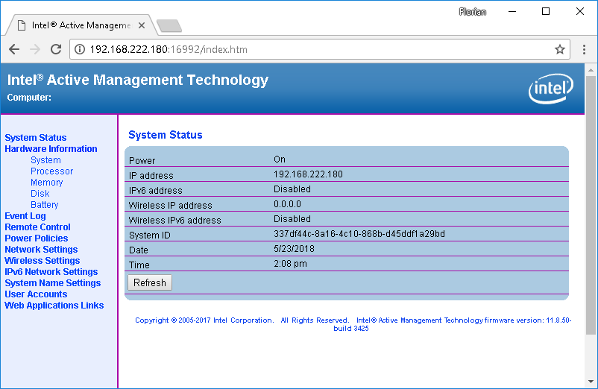
Task: Click the Wireless IP address value 0.0.0.0
Action: coord(287,204)
